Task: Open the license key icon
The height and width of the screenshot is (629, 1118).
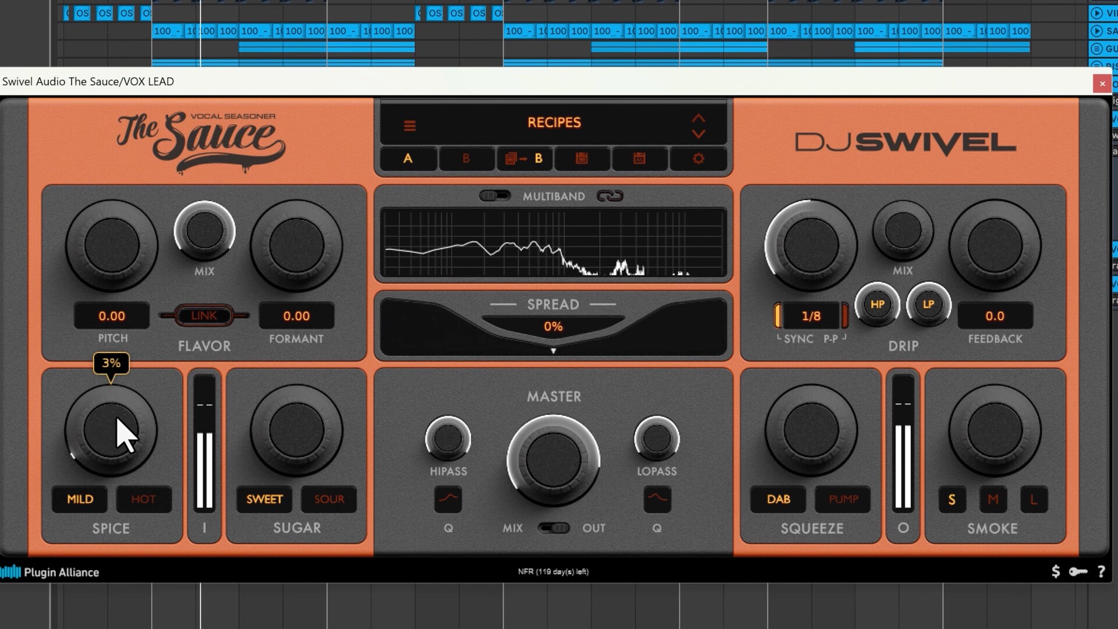Action: (1078, 571)
